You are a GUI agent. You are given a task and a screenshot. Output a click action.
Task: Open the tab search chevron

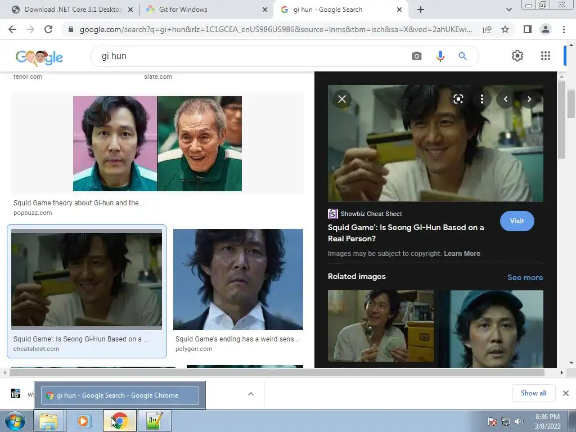click(508, 10)
